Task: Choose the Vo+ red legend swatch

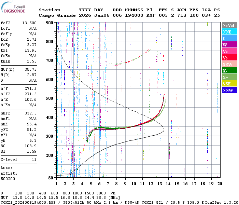Action: (229, 58)
